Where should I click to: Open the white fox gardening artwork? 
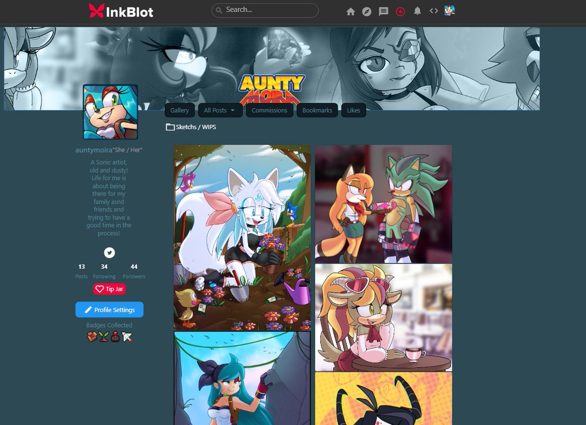242,237
